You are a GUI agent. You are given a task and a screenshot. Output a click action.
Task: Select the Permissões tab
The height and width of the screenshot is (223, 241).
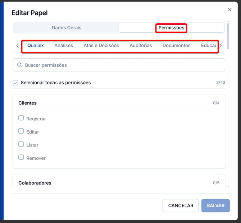point(171,28)
